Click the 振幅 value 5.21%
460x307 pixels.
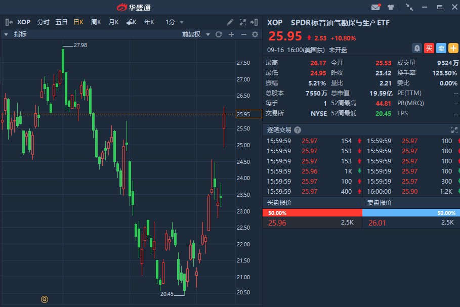[317, 83]
